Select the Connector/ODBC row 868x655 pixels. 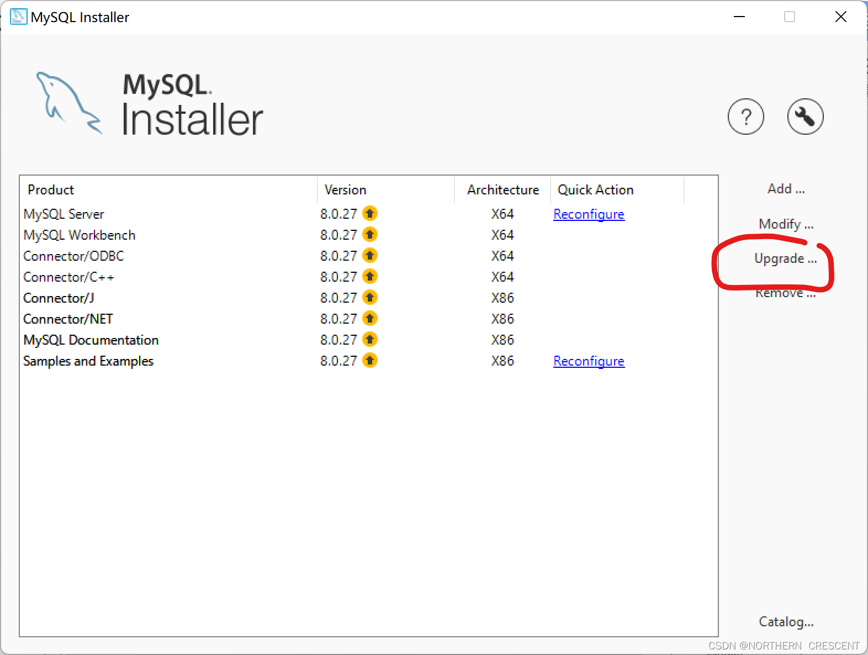369,256
